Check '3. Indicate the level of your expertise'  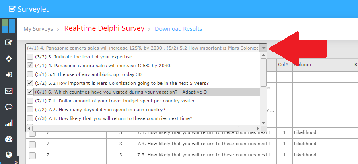30,57
